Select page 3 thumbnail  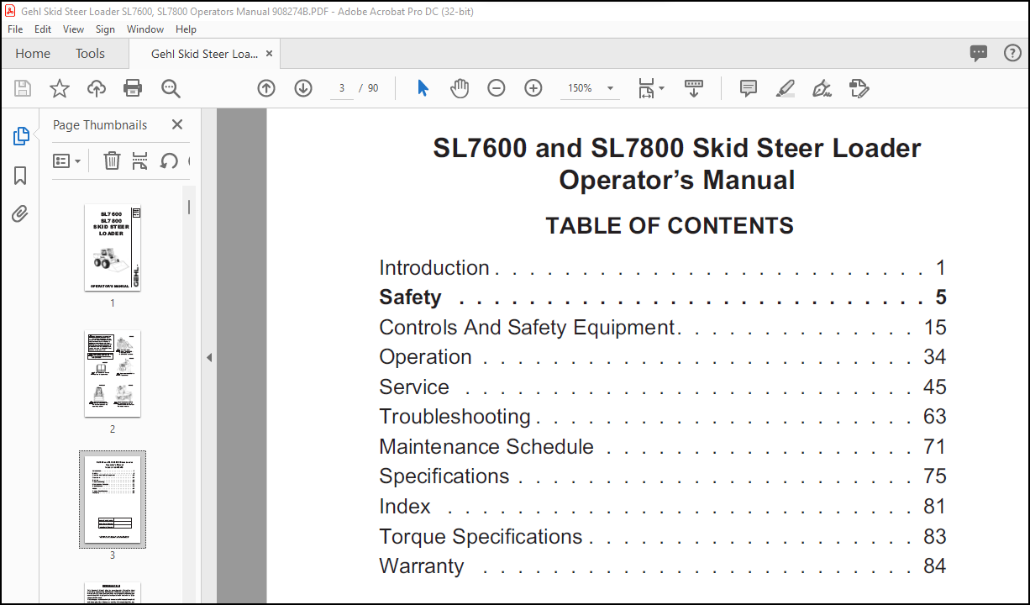pyautogui.click(x=113, y=499)
